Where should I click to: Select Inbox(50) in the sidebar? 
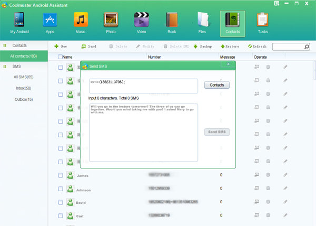click(x=23, y=88)
